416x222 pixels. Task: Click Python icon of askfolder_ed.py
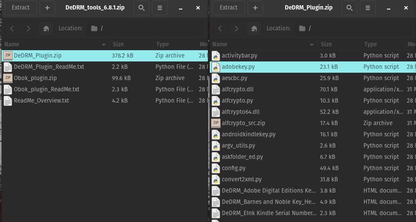coord(216,157)
